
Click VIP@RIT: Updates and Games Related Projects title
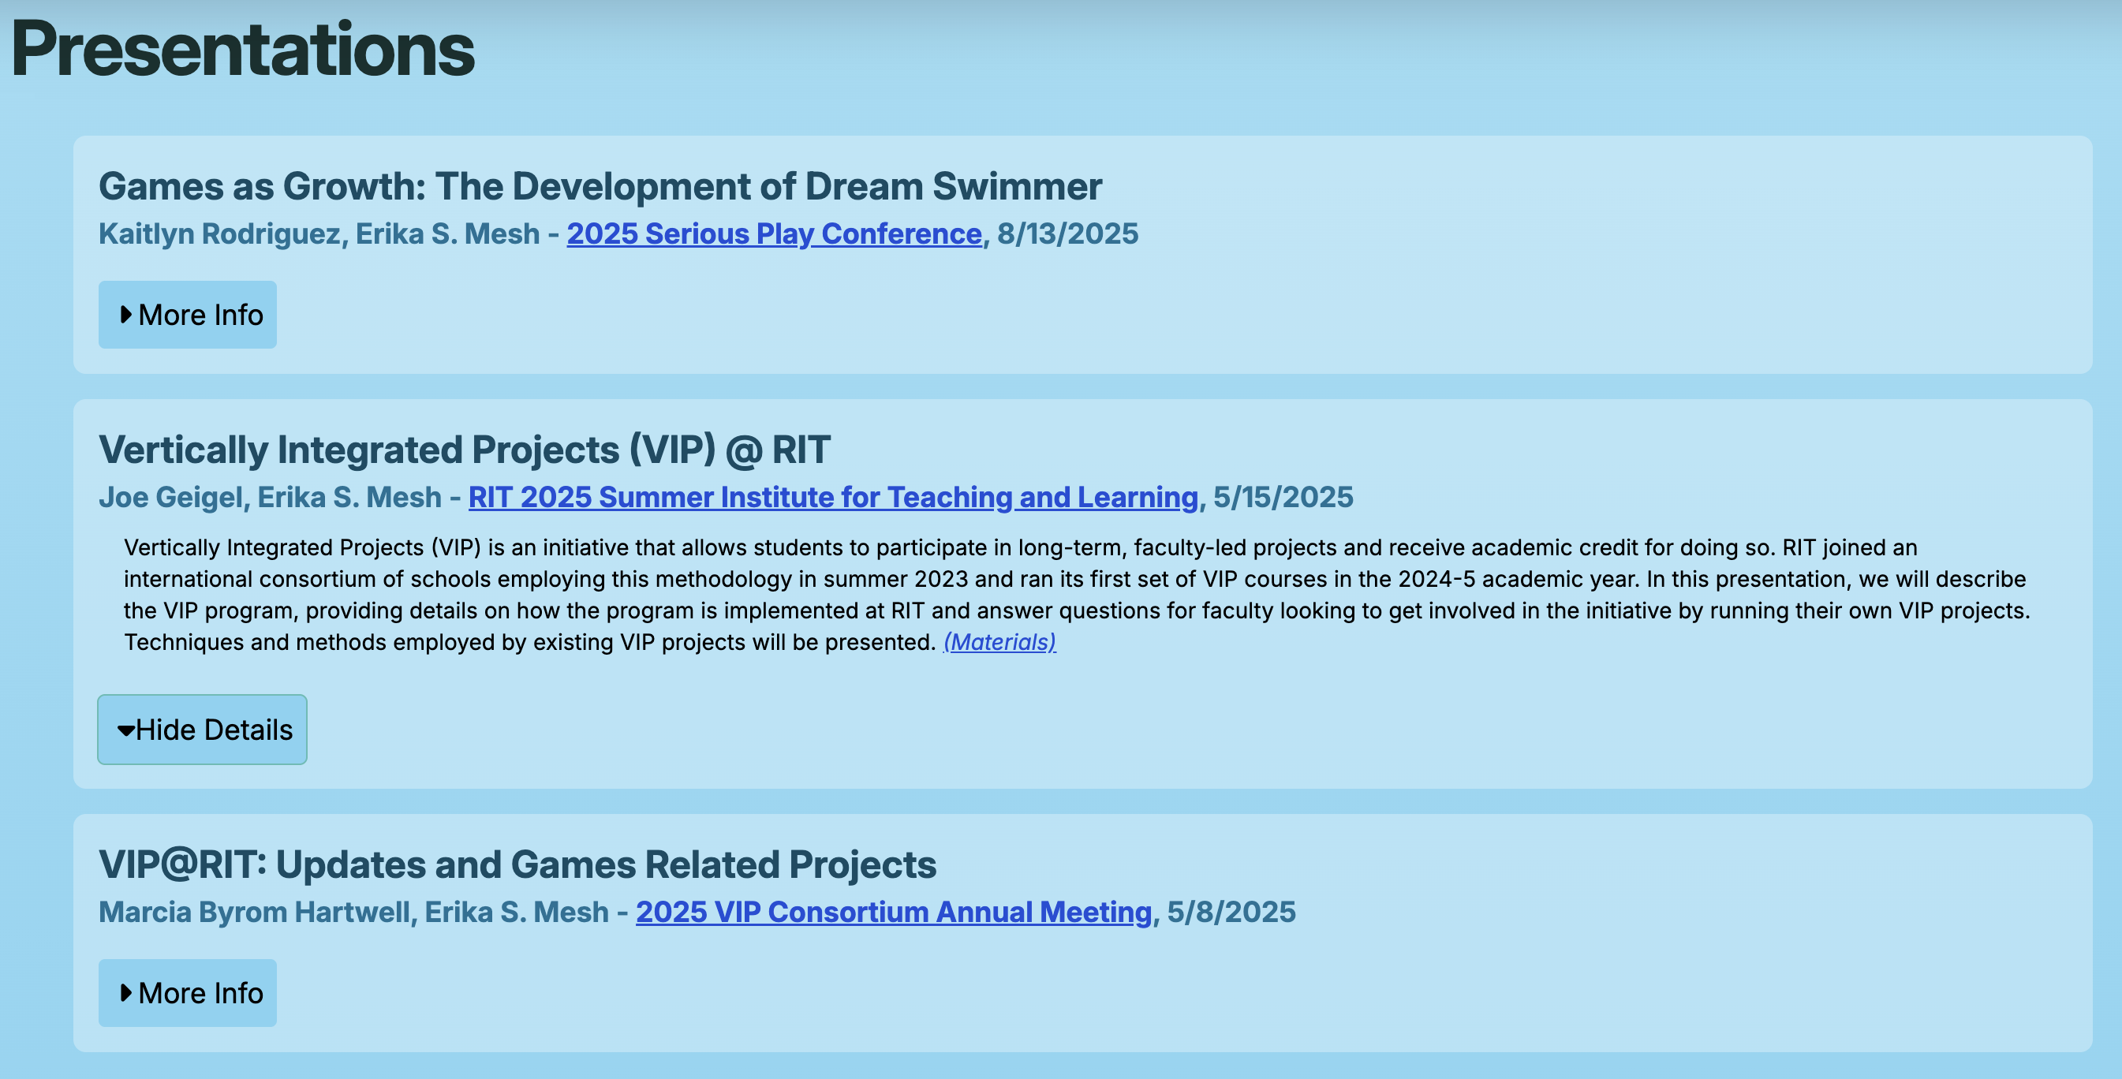[517, 864]
